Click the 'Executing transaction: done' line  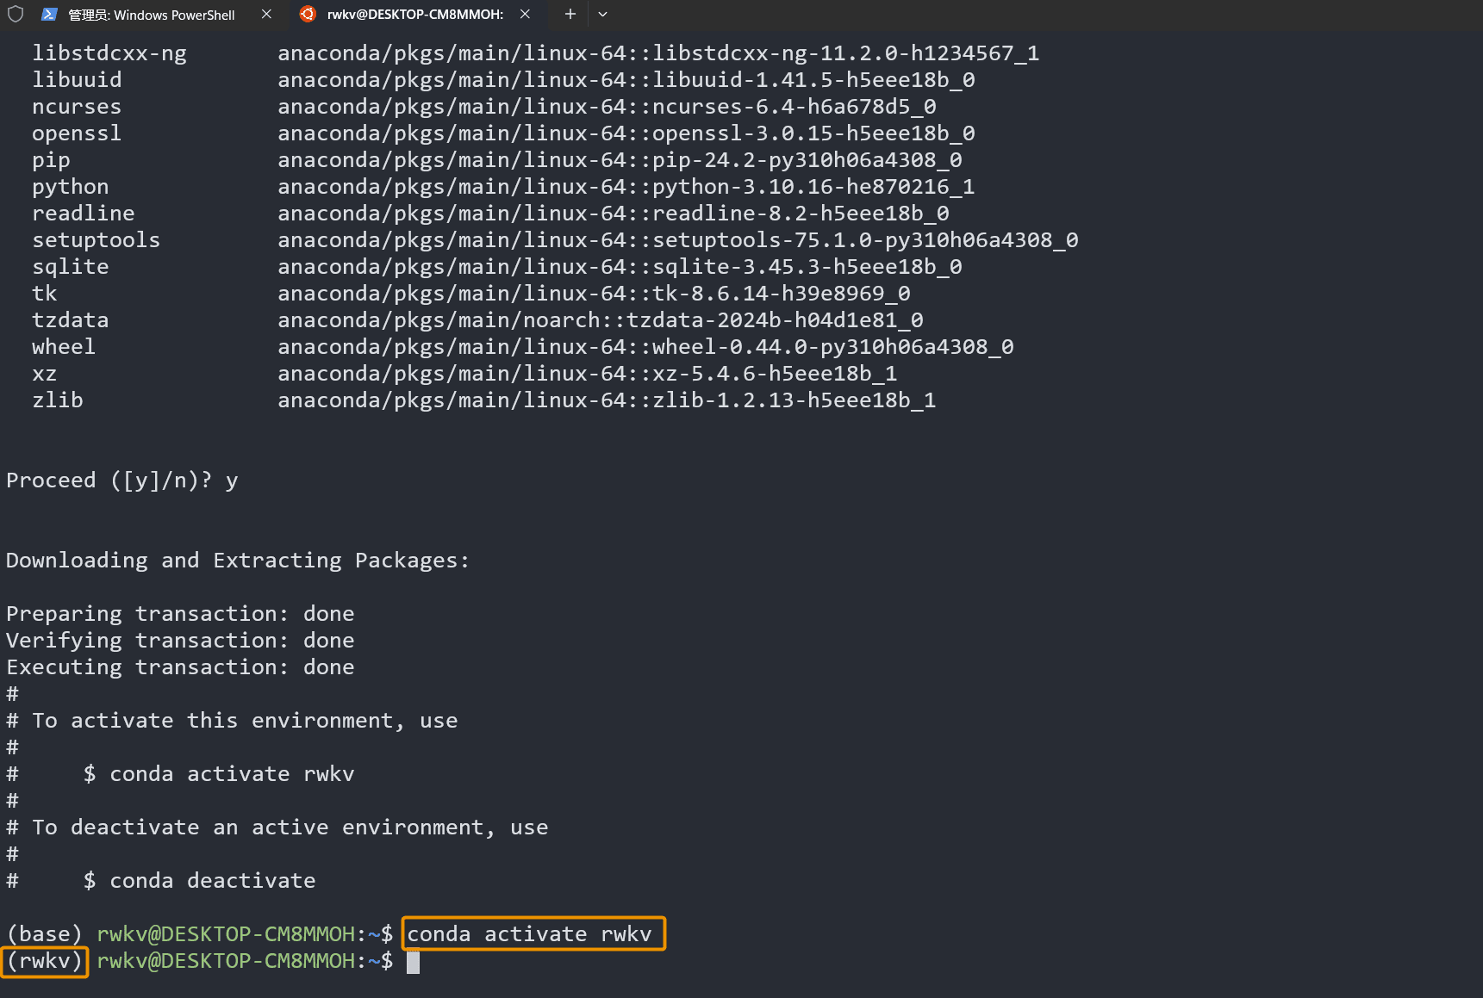(x=180, y=667)
